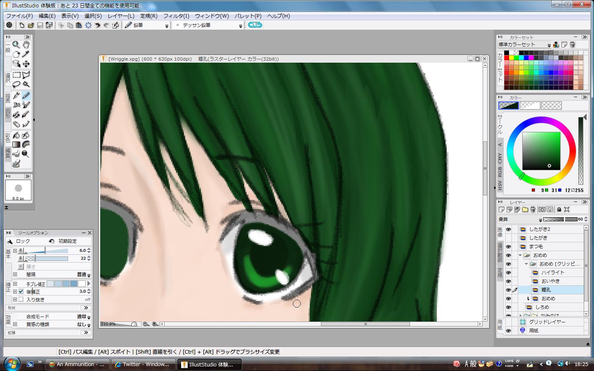Delete layer with trash icon
The image size is (594, 371).
[x=533, y=209]
